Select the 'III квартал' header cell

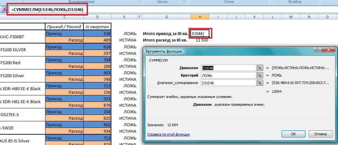pyautogui.click(x=97, y=27)
